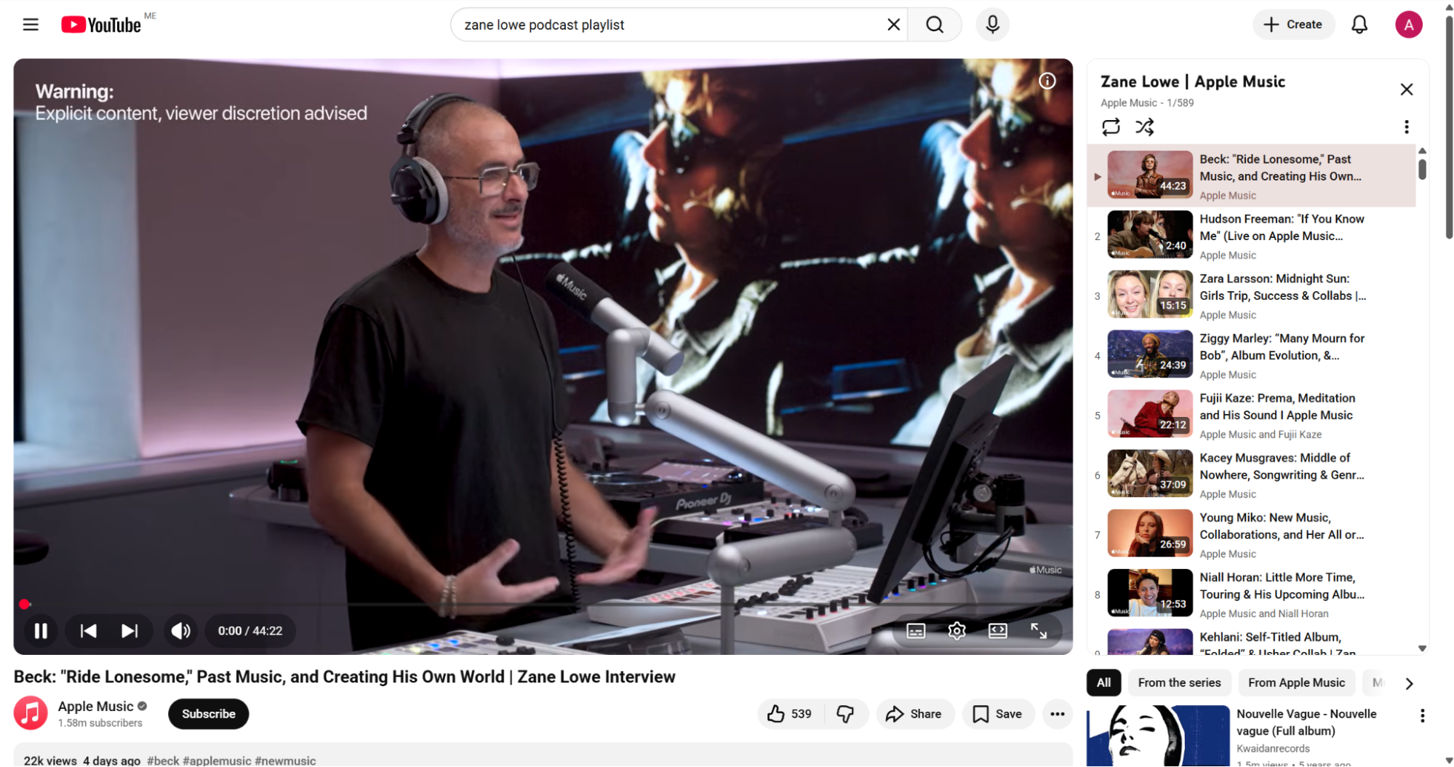
Task: Select From the series chip
Action: click(1179, 683)
